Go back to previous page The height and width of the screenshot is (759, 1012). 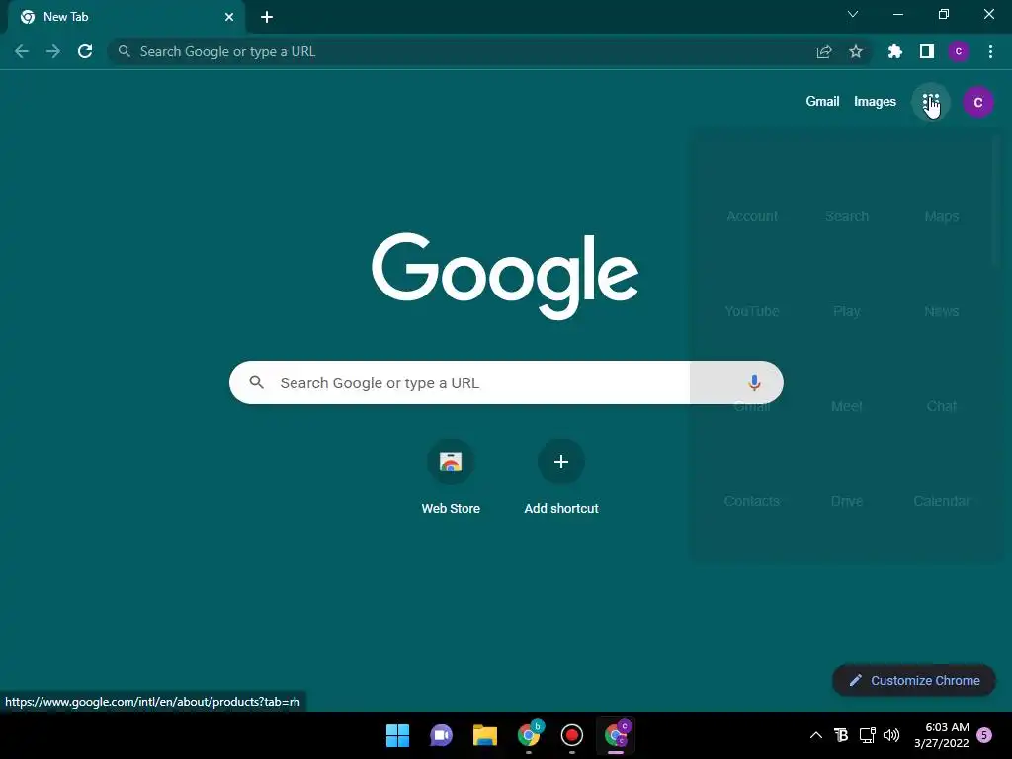click(22, 51)
